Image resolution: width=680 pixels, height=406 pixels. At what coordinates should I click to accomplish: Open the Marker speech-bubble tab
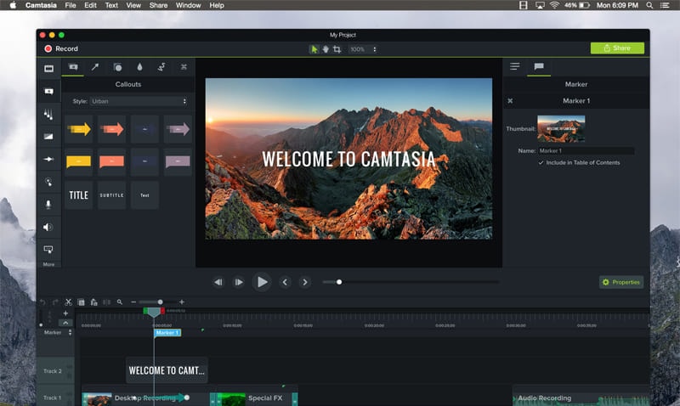point(539,66)
